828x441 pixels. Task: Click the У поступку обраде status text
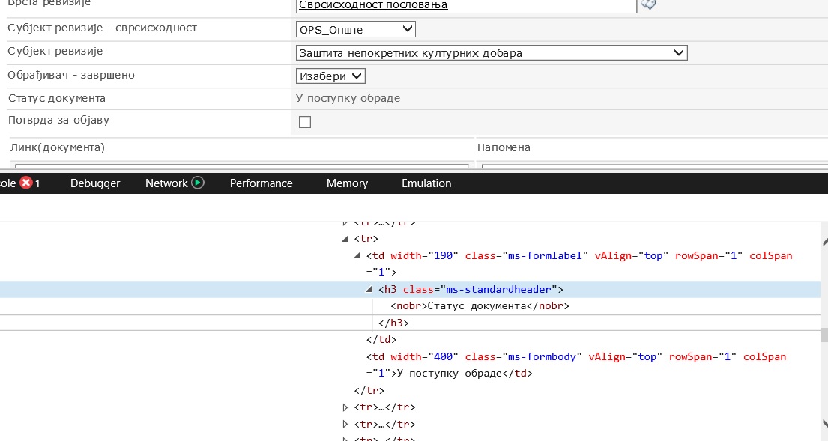click(x=348, y=98)
